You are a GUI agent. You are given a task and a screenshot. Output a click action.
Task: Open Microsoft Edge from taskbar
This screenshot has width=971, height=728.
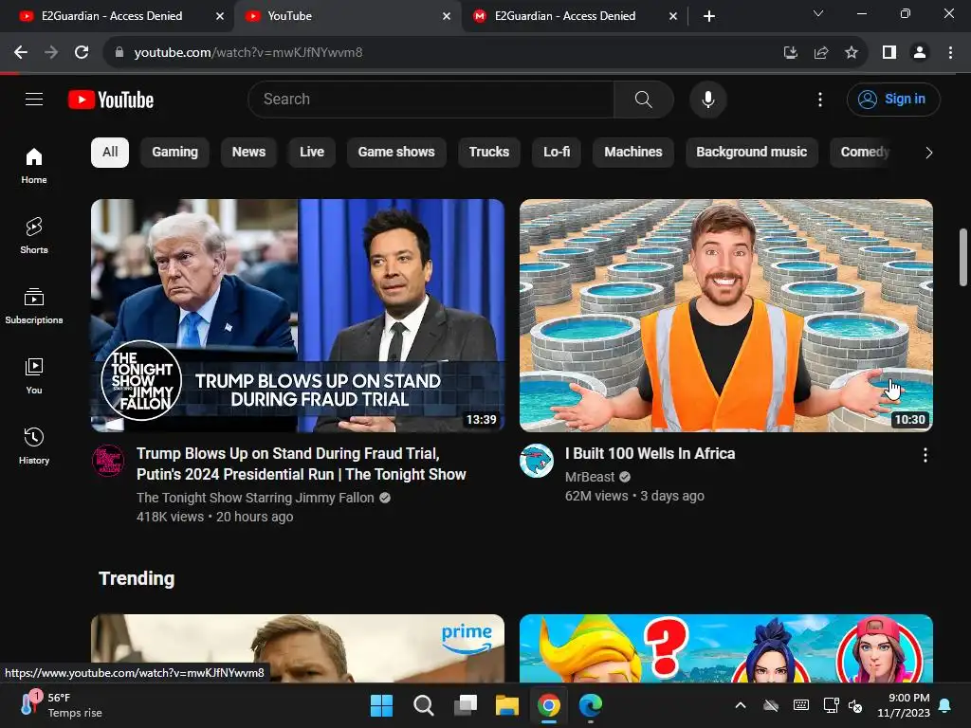click(590, 705)
